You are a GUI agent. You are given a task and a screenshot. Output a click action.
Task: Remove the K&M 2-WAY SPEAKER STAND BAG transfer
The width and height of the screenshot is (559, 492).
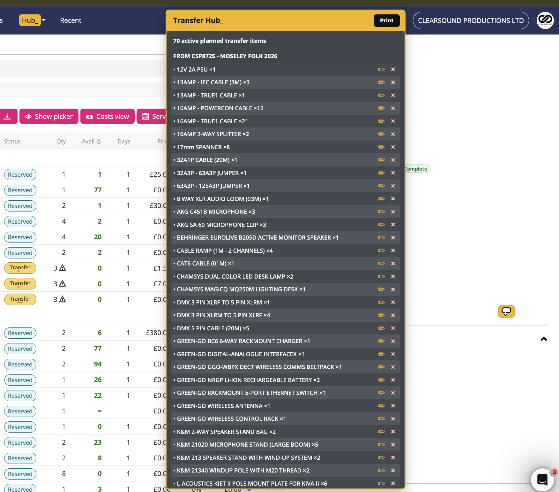click(393, 432)
